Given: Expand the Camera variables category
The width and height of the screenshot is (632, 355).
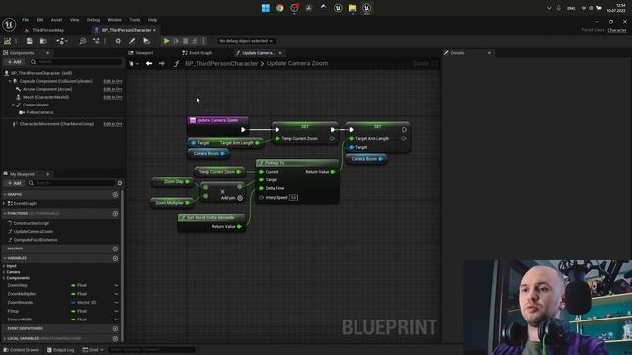Looking at the screenshot, I should [x=4, y=272].
